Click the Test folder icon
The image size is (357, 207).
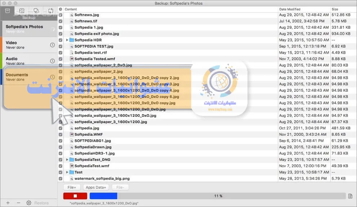tap(71, 172)
